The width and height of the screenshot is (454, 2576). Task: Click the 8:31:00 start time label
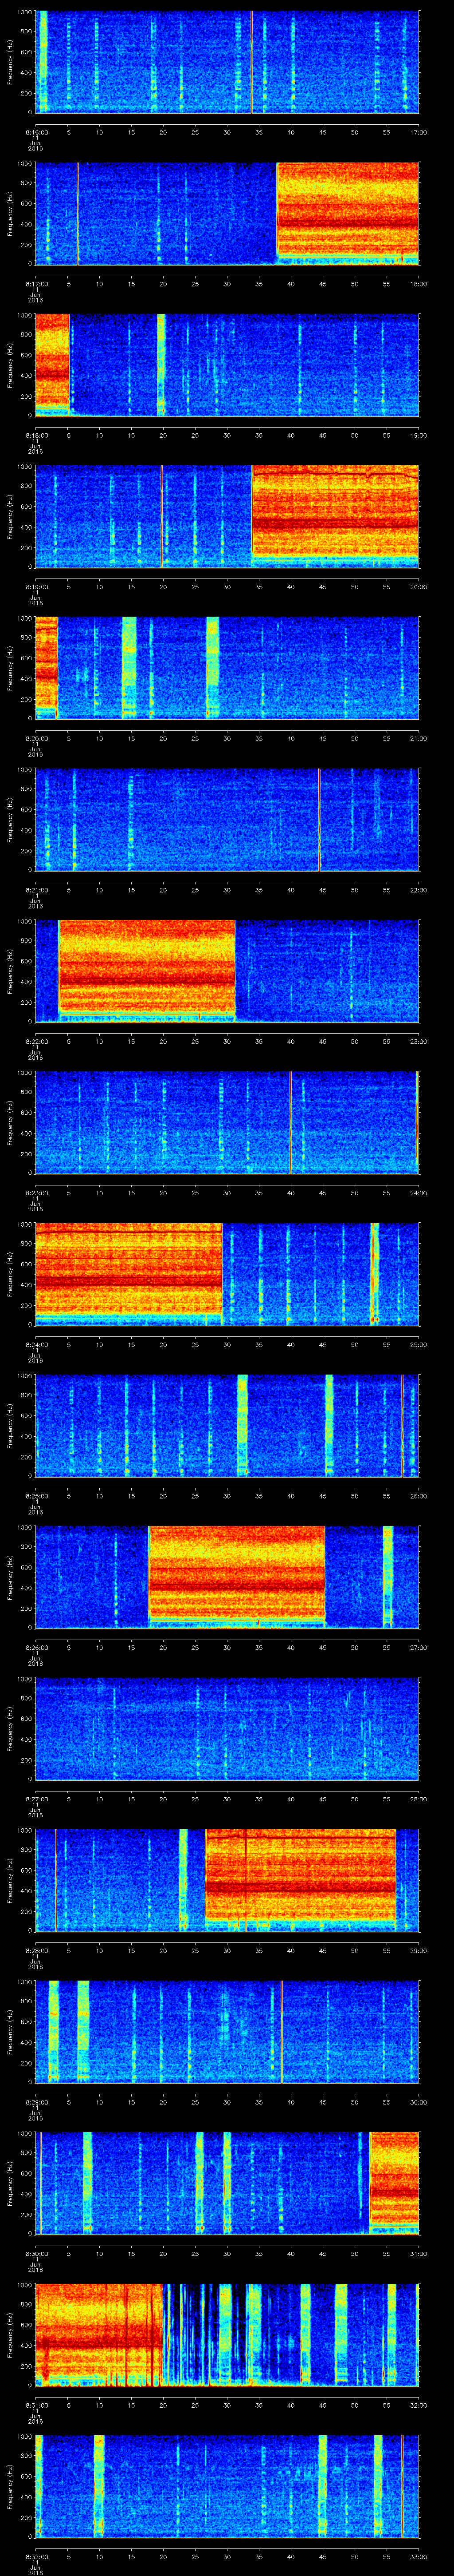pos(36,2405)
